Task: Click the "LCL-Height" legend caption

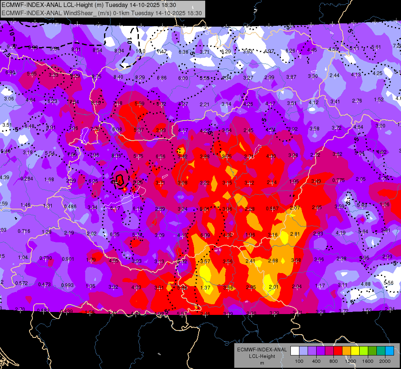Action: (262, 356)
